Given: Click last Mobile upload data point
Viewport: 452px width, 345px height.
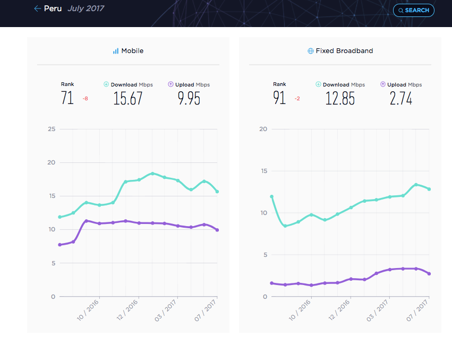Looking at the screenshot, I should point(217,230).
